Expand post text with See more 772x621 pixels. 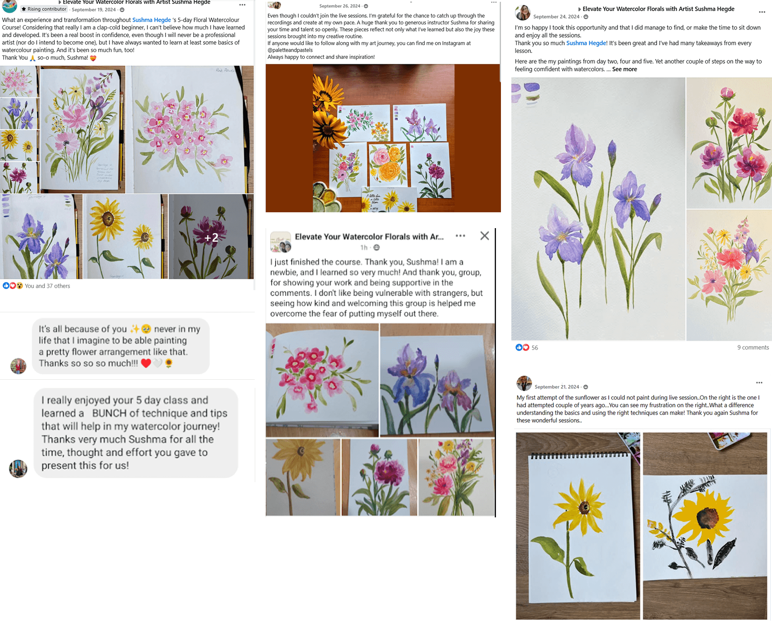624,69
